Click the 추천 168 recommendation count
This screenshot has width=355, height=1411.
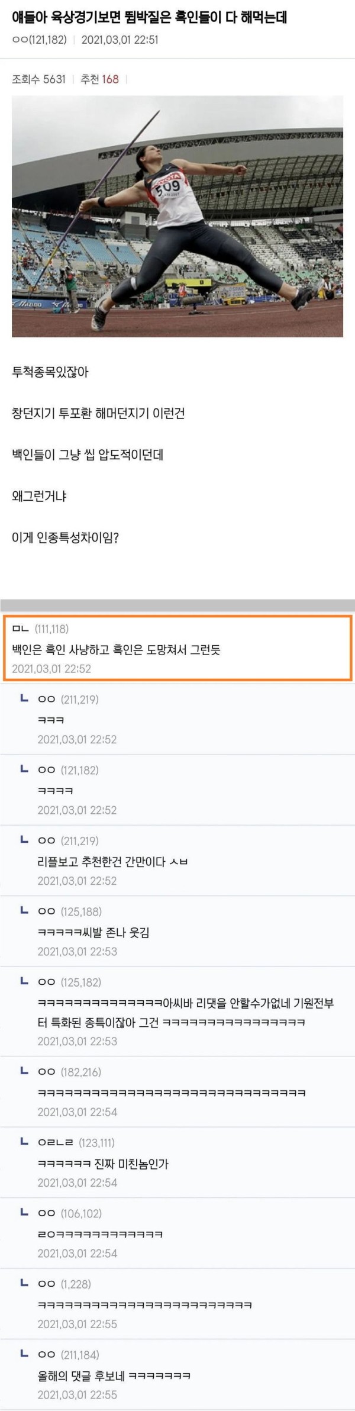99,79
